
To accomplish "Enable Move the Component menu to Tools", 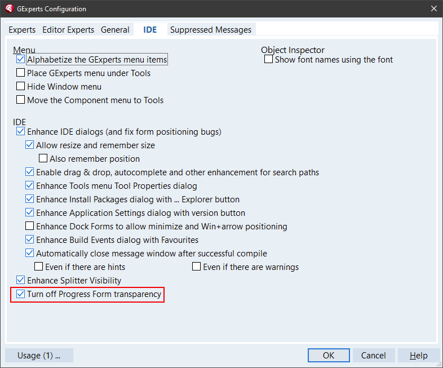I will 21,100.
